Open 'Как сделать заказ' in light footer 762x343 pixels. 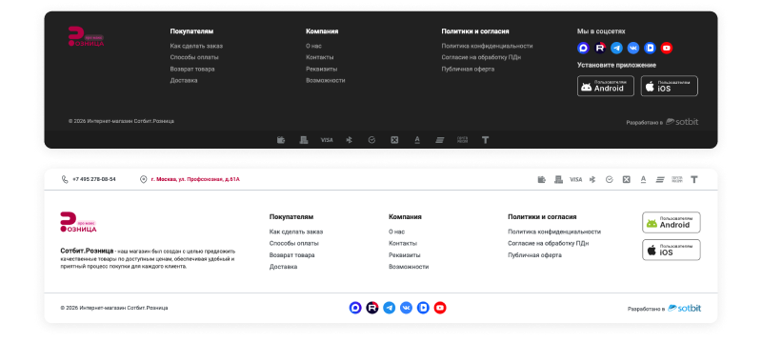coord(296,232)
